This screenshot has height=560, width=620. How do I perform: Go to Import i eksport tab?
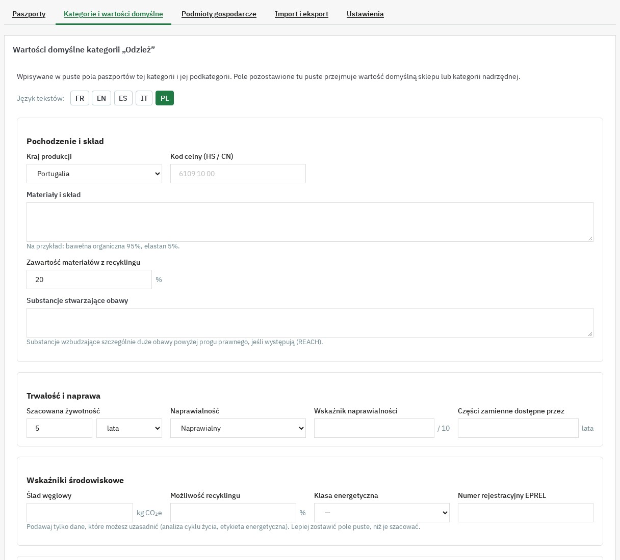[301, 14]
